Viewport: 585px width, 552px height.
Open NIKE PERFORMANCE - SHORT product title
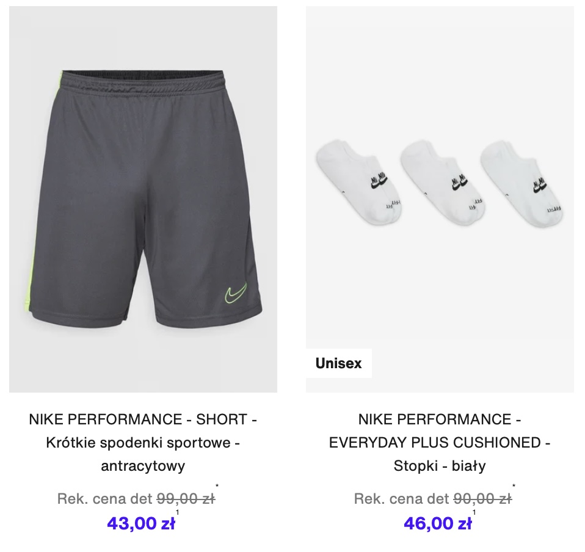pyautogui.click(x=143, y=419)
